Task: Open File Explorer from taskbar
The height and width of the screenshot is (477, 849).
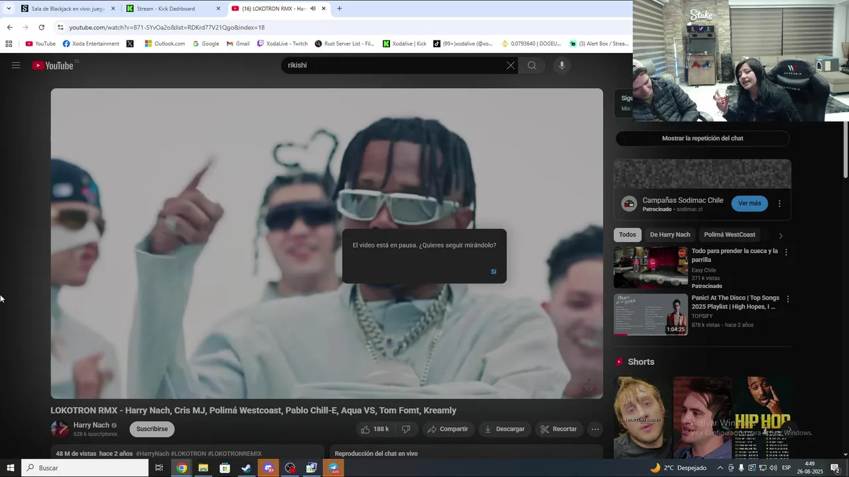Action: click(203, 468)
